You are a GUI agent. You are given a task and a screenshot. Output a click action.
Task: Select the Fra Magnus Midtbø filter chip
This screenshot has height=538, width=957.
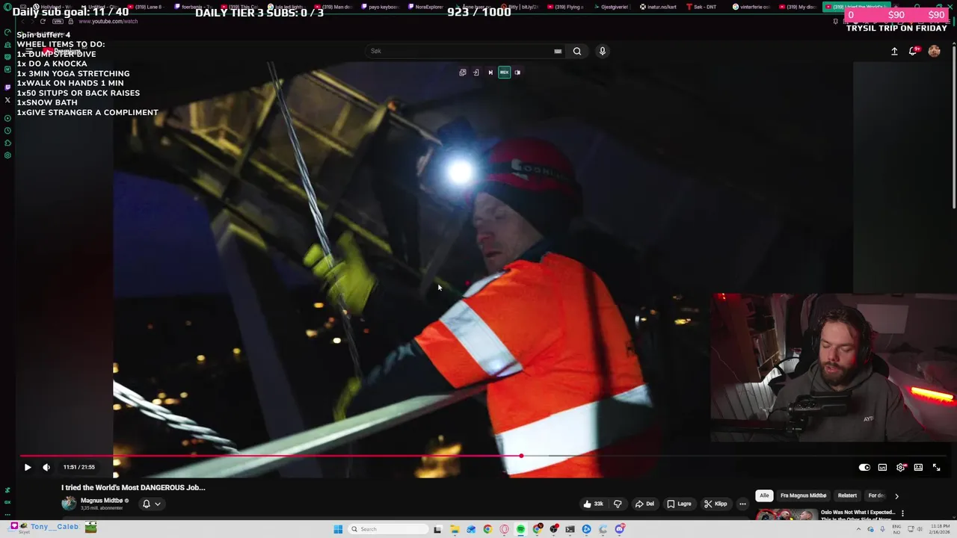pos(803,495)
